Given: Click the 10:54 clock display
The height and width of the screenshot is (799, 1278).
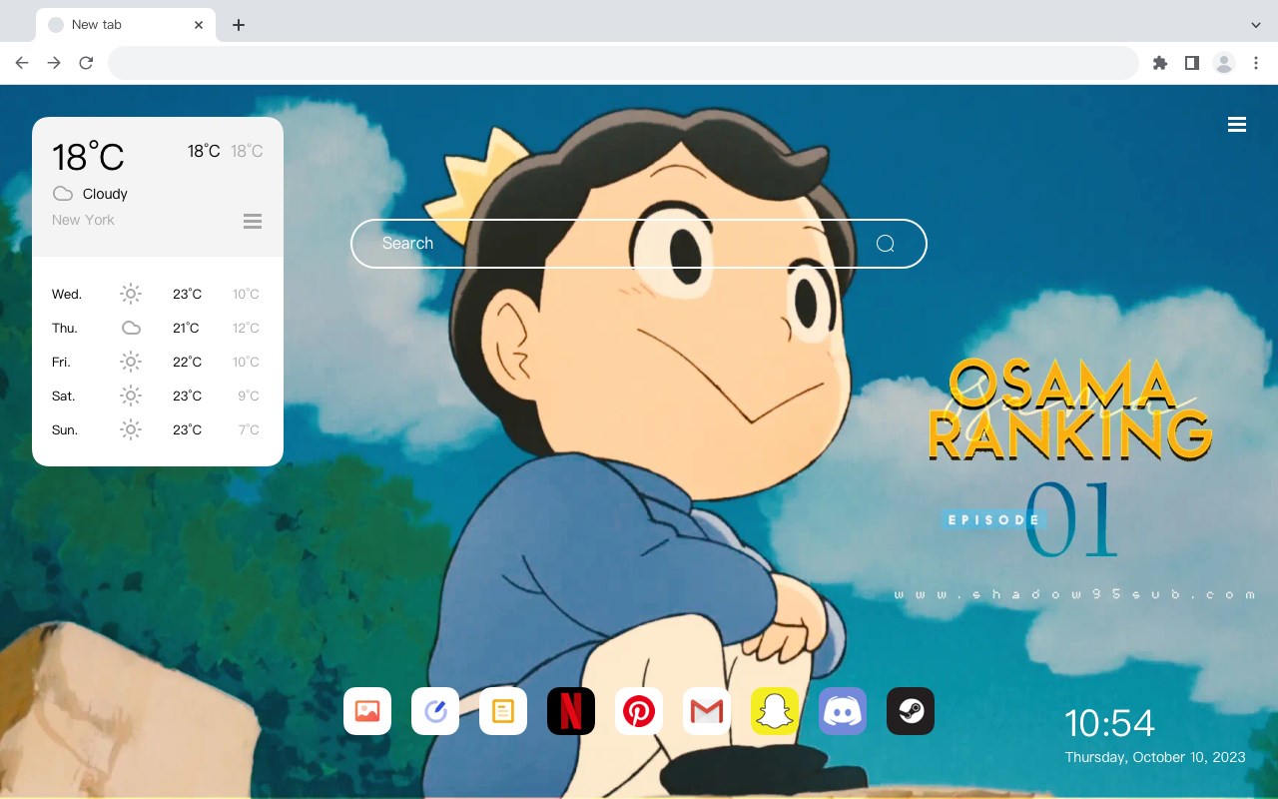Looking at the screenshot, I should click(x=1109, y=723).
